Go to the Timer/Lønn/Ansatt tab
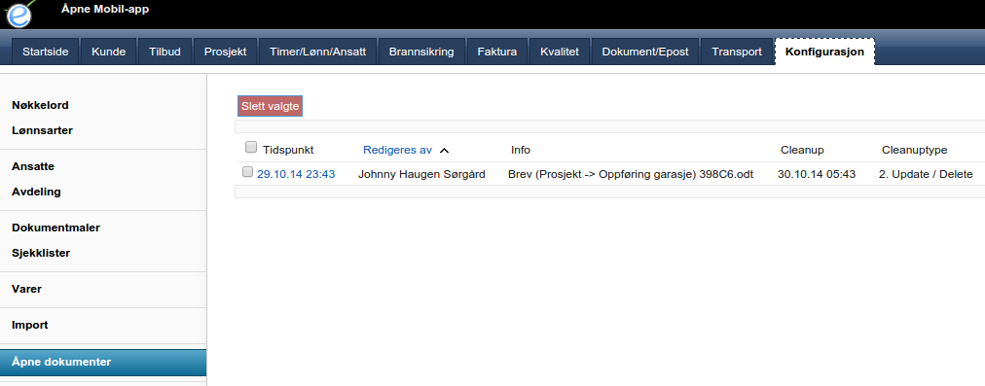The height and width of the screenshot is (386, 985). (x=318, y=52)
